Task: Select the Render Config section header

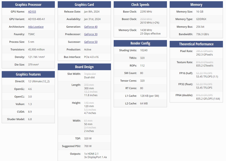Action: [140, 43]
